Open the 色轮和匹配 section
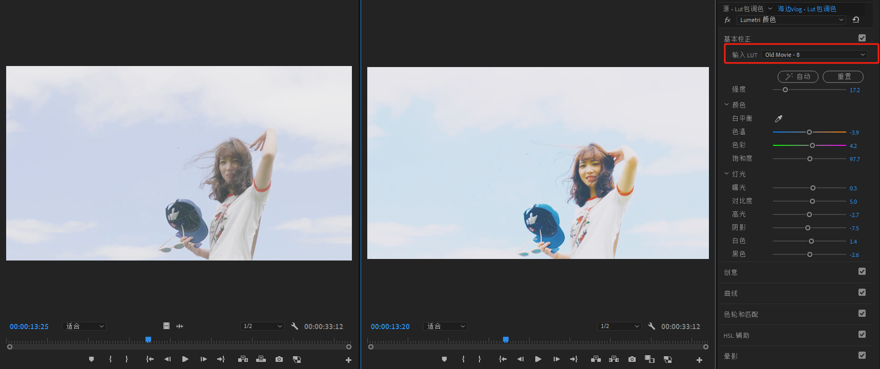 click(741, 314)
